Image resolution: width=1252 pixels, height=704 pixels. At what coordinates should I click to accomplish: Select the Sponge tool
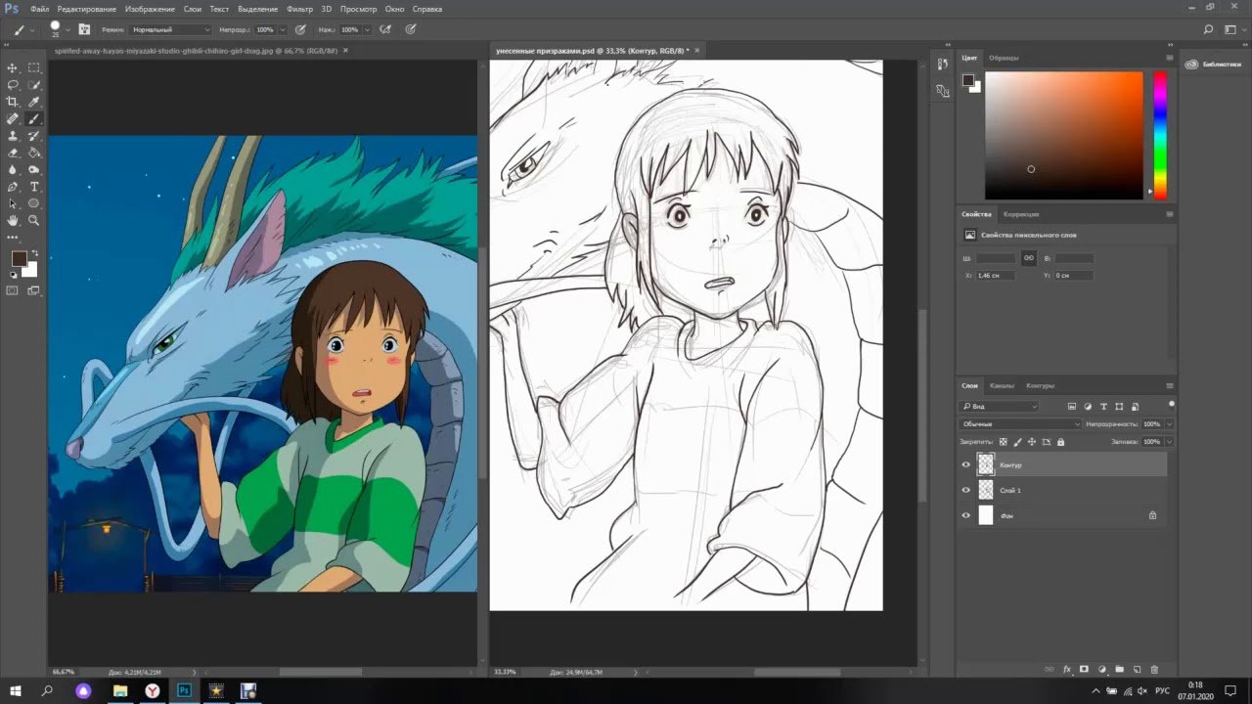(34, 169)
